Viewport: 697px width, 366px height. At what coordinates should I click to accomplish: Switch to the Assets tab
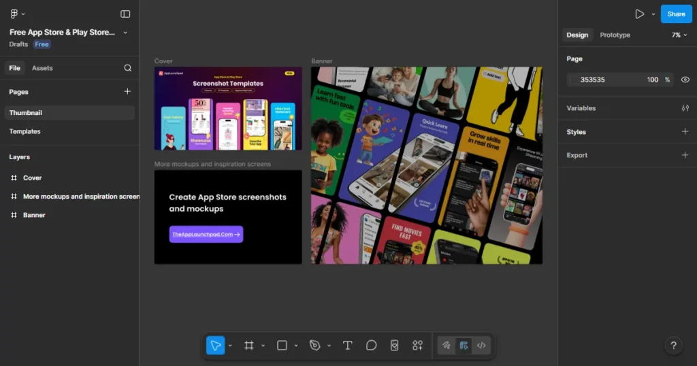(x=42, y=68)
